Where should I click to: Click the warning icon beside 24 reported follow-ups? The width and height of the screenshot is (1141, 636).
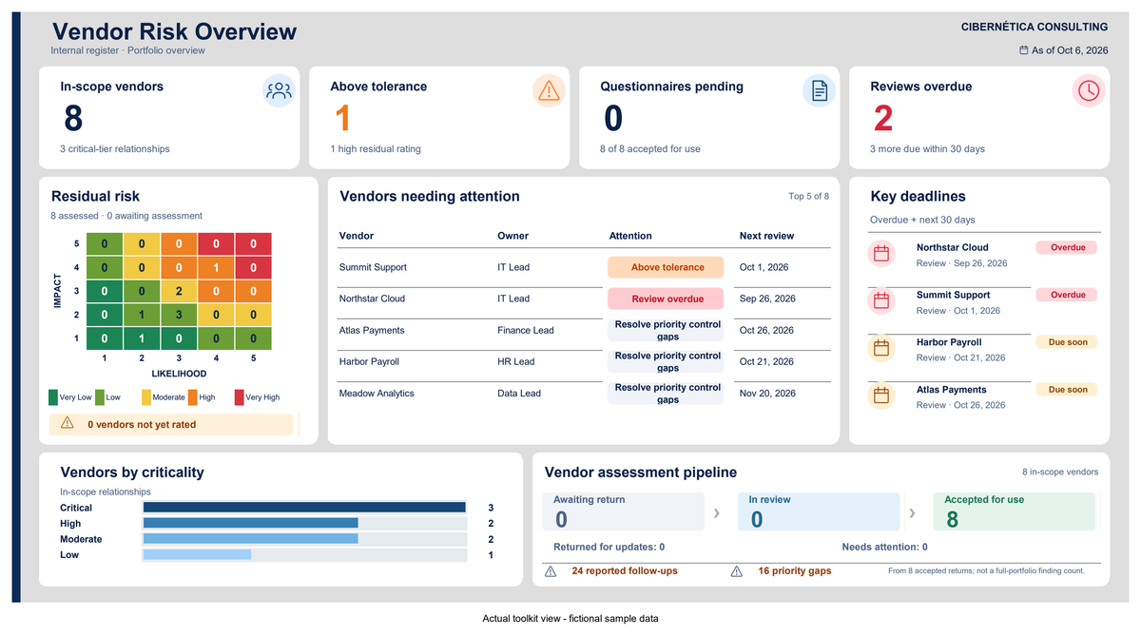tap(551, 571)
